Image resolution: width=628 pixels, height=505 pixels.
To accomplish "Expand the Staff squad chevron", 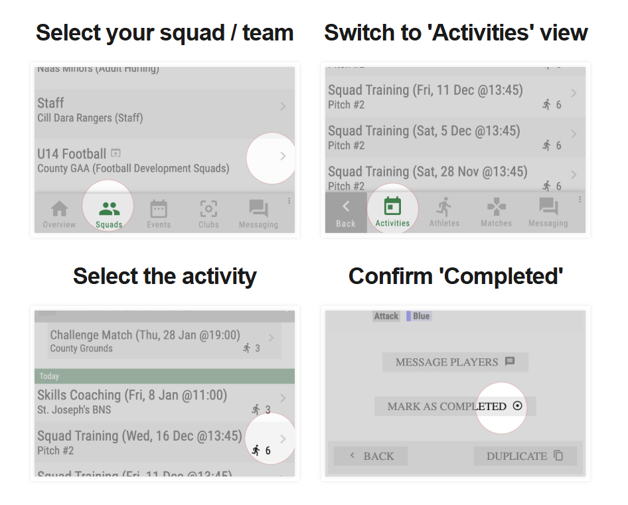I will pos(283,106).
